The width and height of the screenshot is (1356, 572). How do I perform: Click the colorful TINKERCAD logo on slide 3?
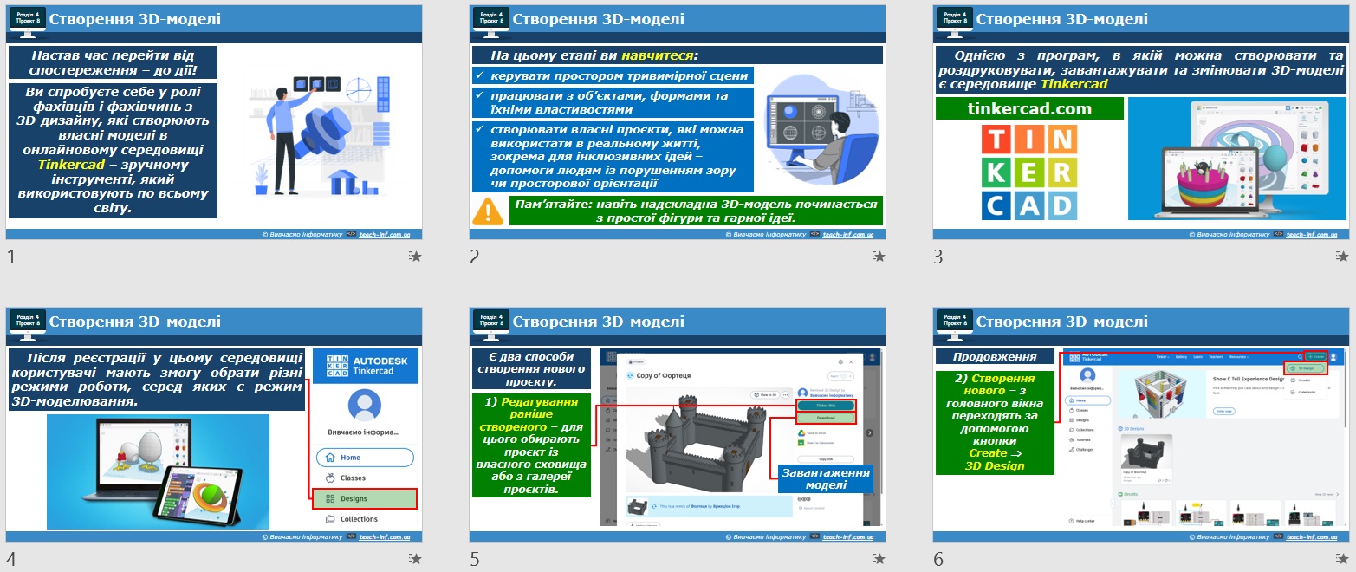(1029, 172)
